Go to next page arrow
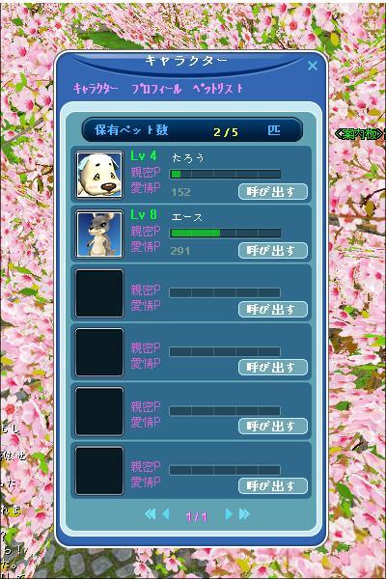This screenshot has height=579, width=386. click(229, 514)
